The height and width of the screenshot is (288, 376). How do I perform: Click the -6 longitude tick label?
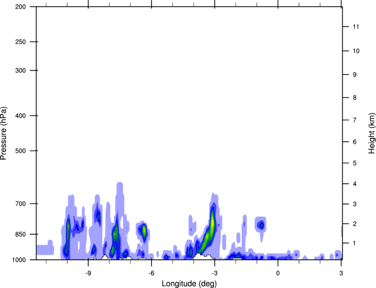151,273
